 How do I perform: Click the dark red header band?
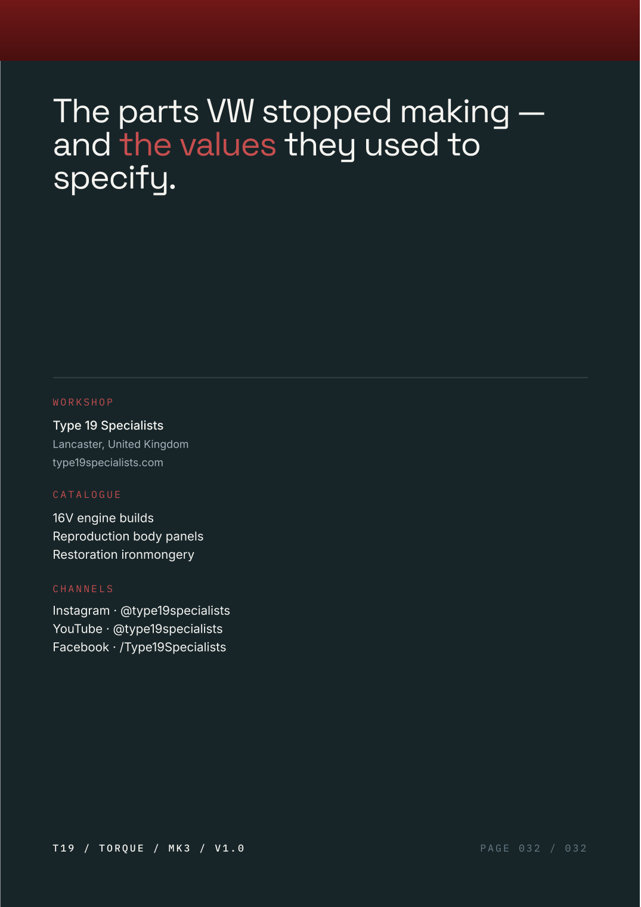320,30
